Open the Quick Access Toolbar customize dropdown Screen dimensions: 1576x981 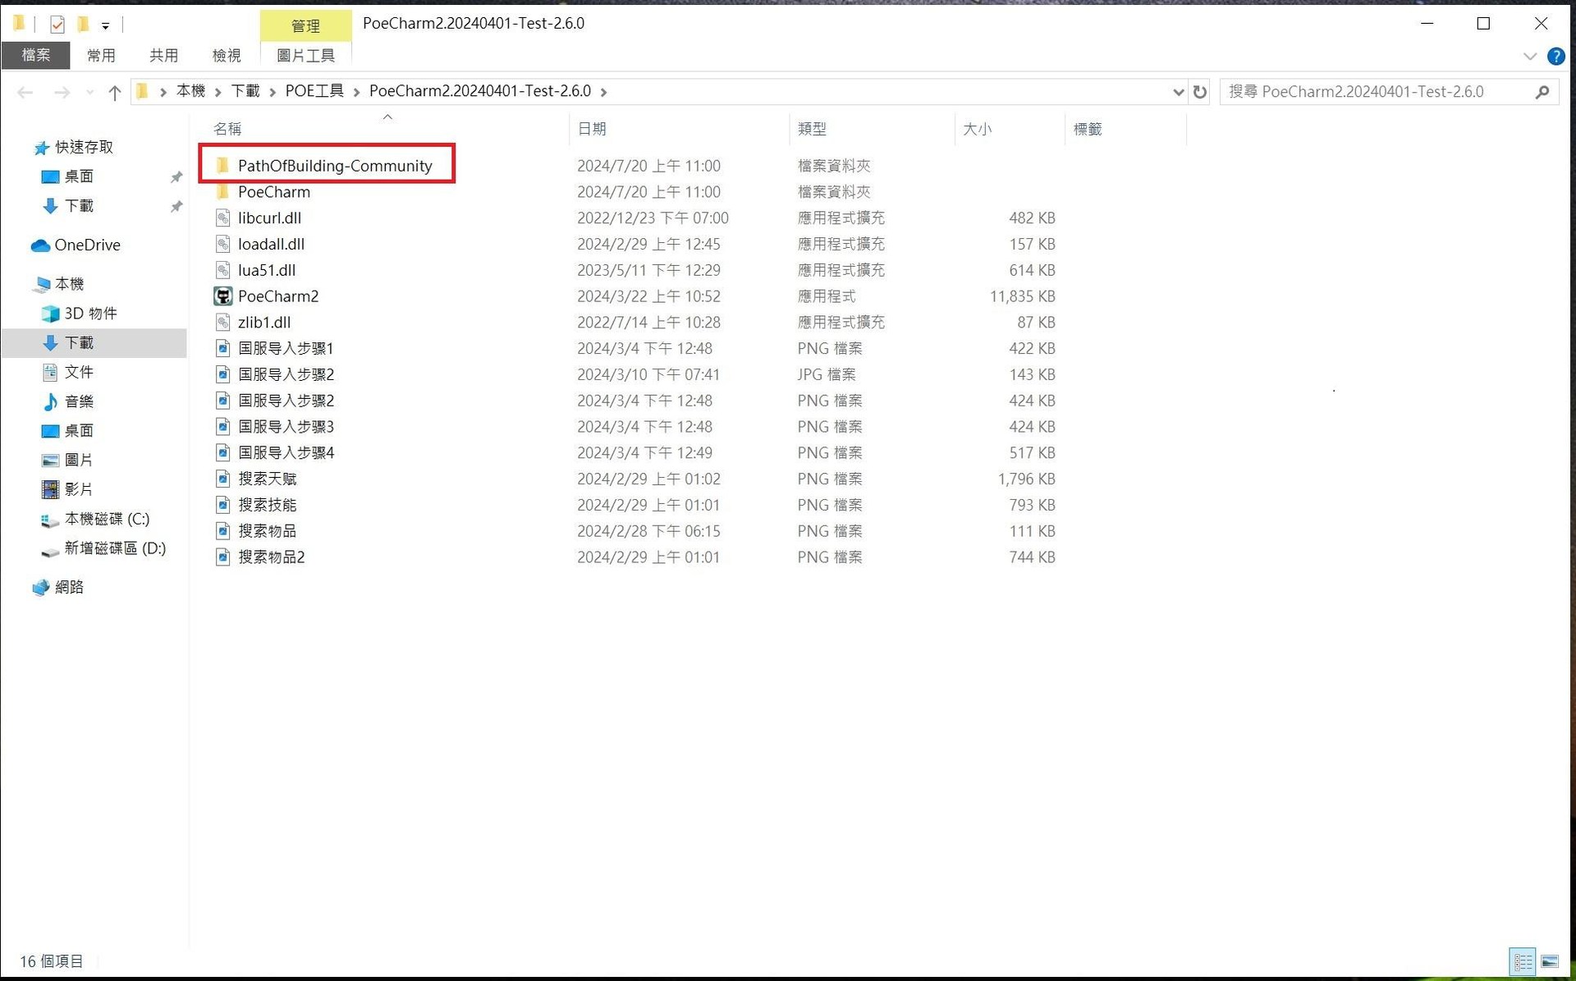[x=105, y=25]
